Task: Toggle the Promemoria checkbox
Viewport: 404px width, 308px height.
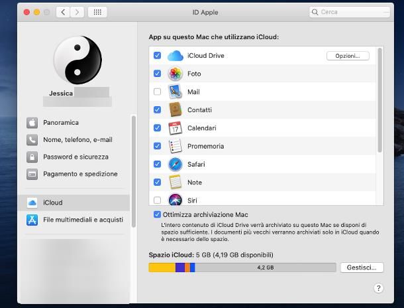Action: (157, 146)
